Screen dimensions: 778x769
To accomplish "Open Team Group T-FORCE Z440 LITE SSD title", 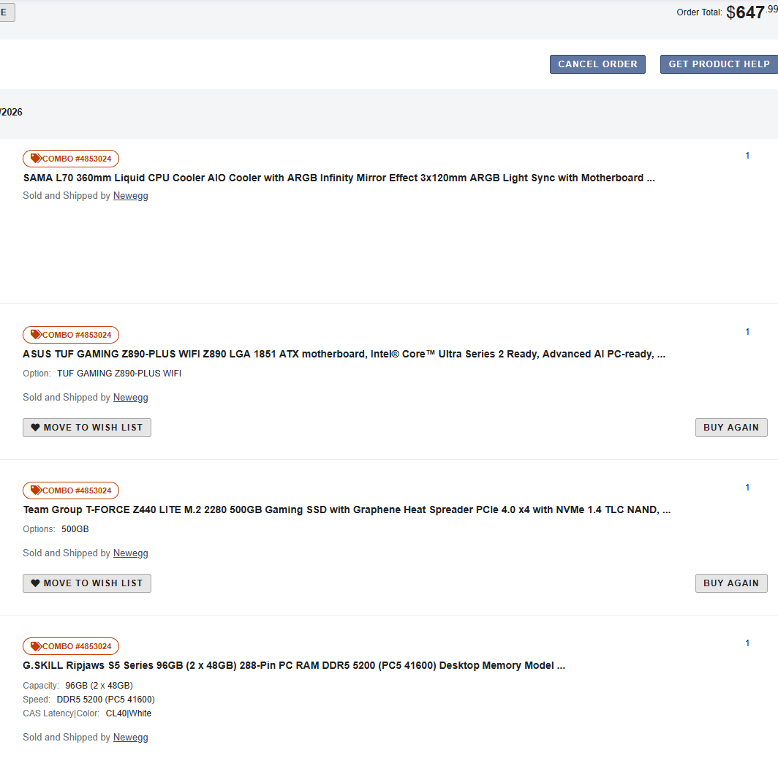I will click(347, 509).
